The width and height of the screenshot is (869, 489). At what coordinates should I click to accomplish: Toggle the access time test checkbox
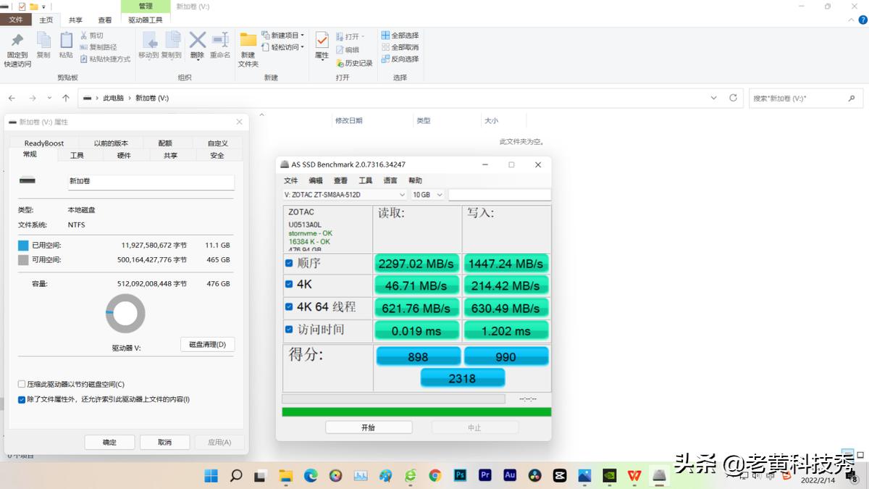coord(288,330)
